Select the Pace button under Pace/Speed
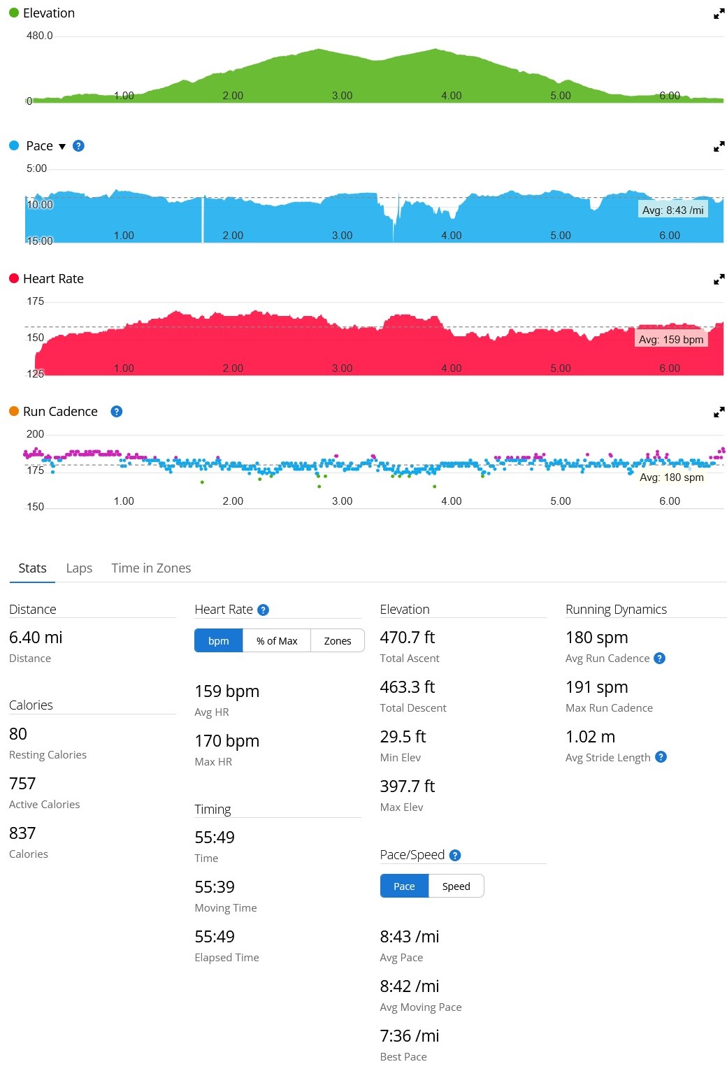The image size is (727, 1078). [x=404, y=886]
